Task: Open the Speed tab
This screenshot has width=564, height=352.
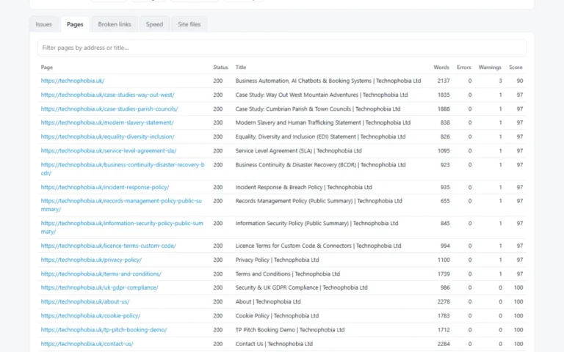Action: pyautogui.click(x=154, y=24)
